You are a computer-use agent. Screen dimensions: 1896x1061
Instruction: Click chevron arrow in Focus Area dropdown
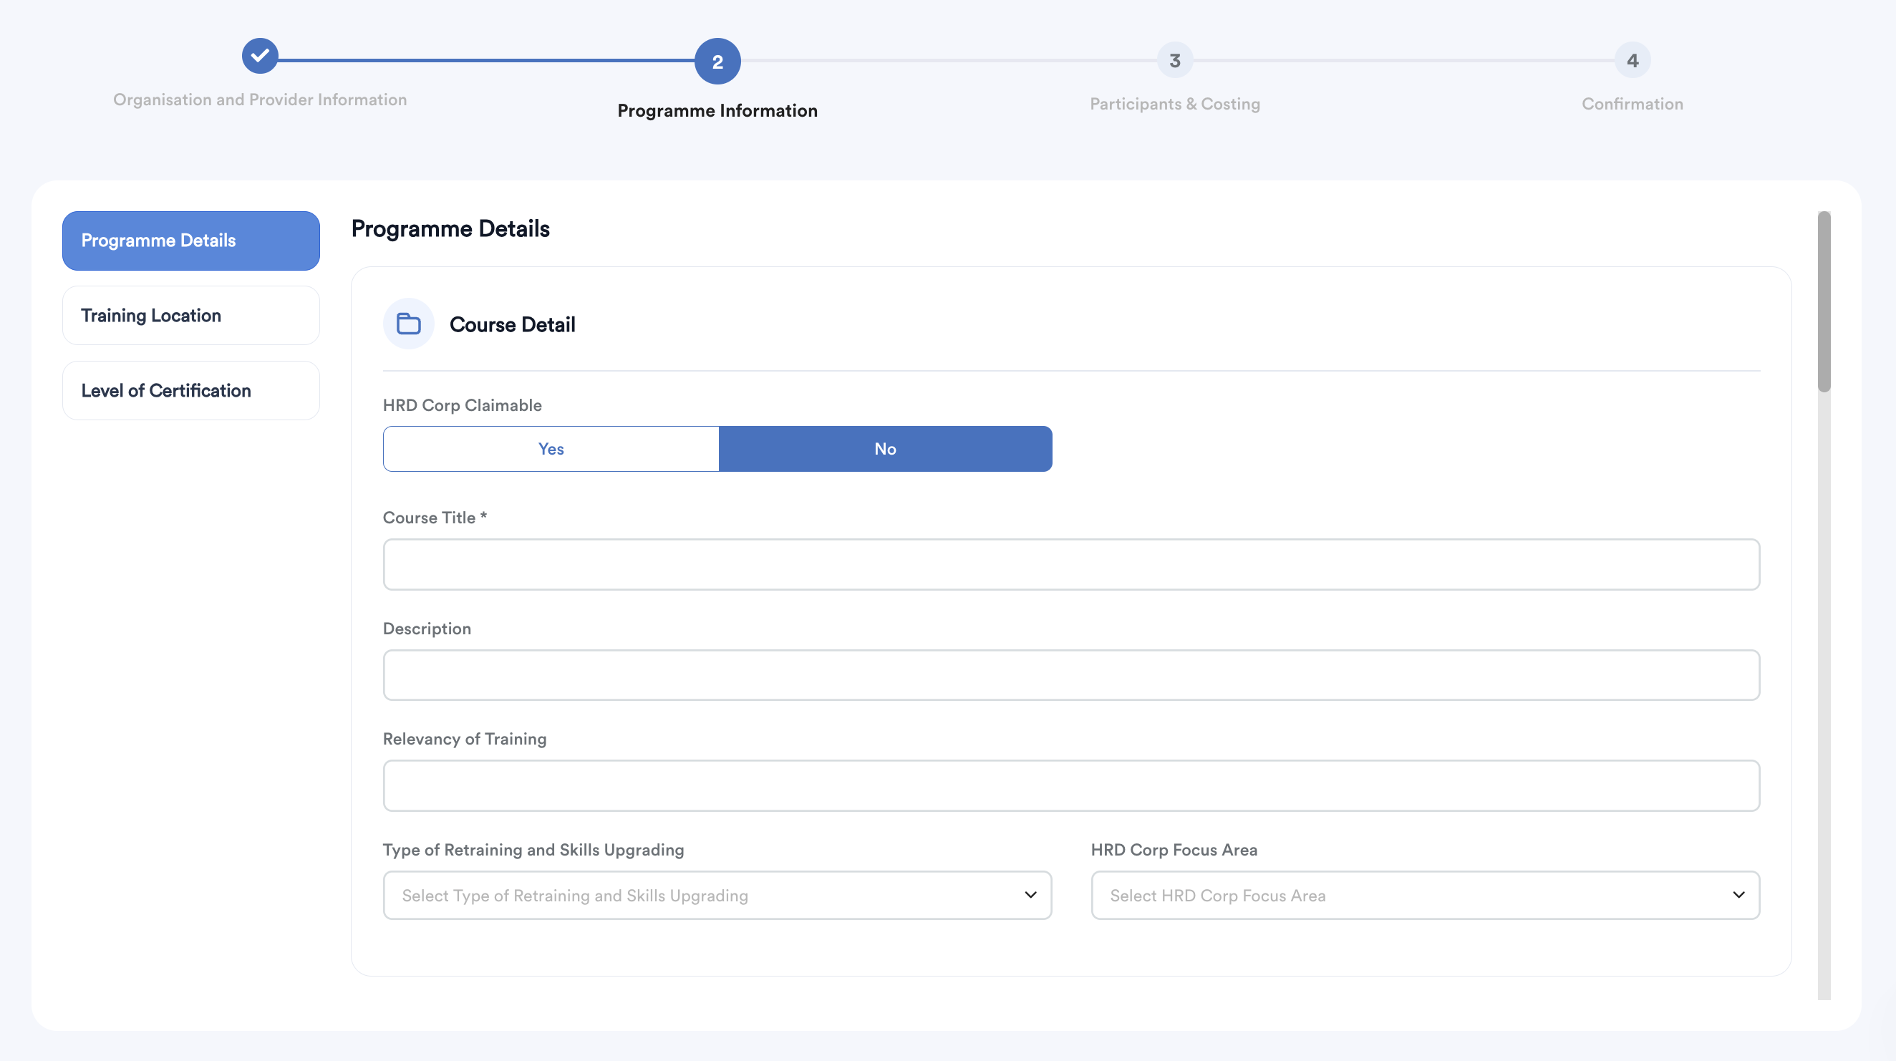[1738, 895]
